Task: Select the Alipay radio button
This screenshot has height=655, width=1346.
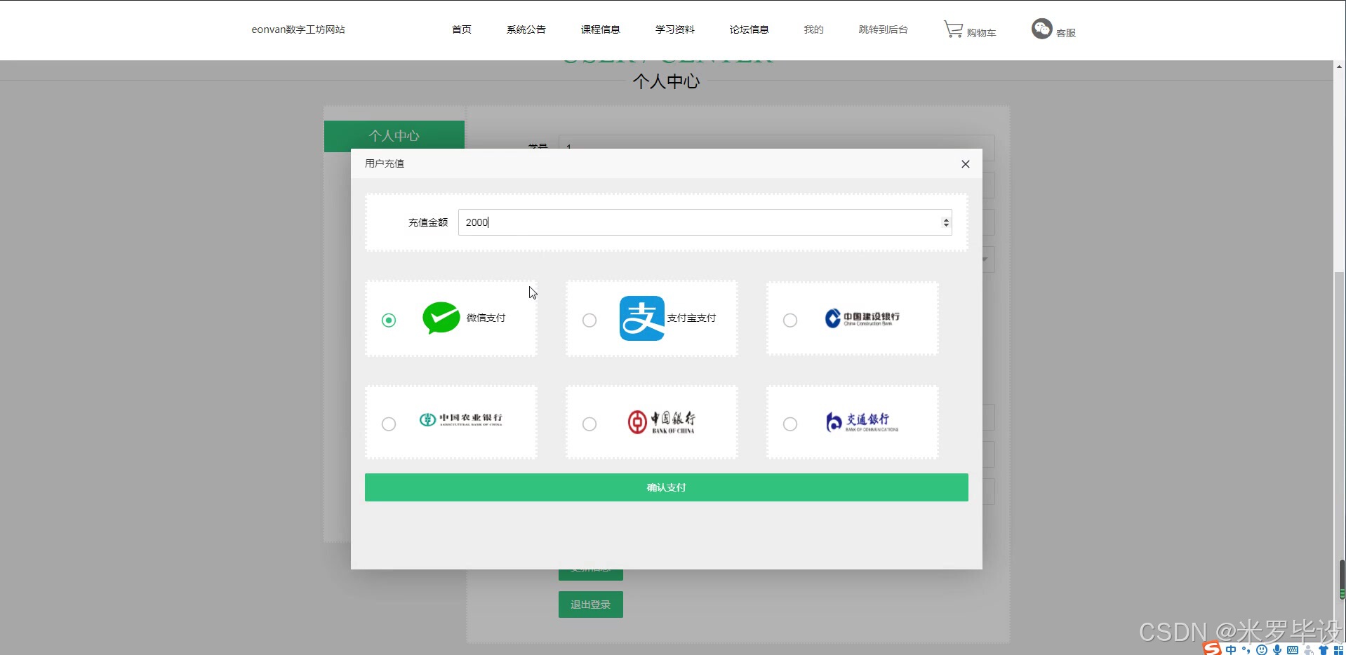Action: pos(589,320)
